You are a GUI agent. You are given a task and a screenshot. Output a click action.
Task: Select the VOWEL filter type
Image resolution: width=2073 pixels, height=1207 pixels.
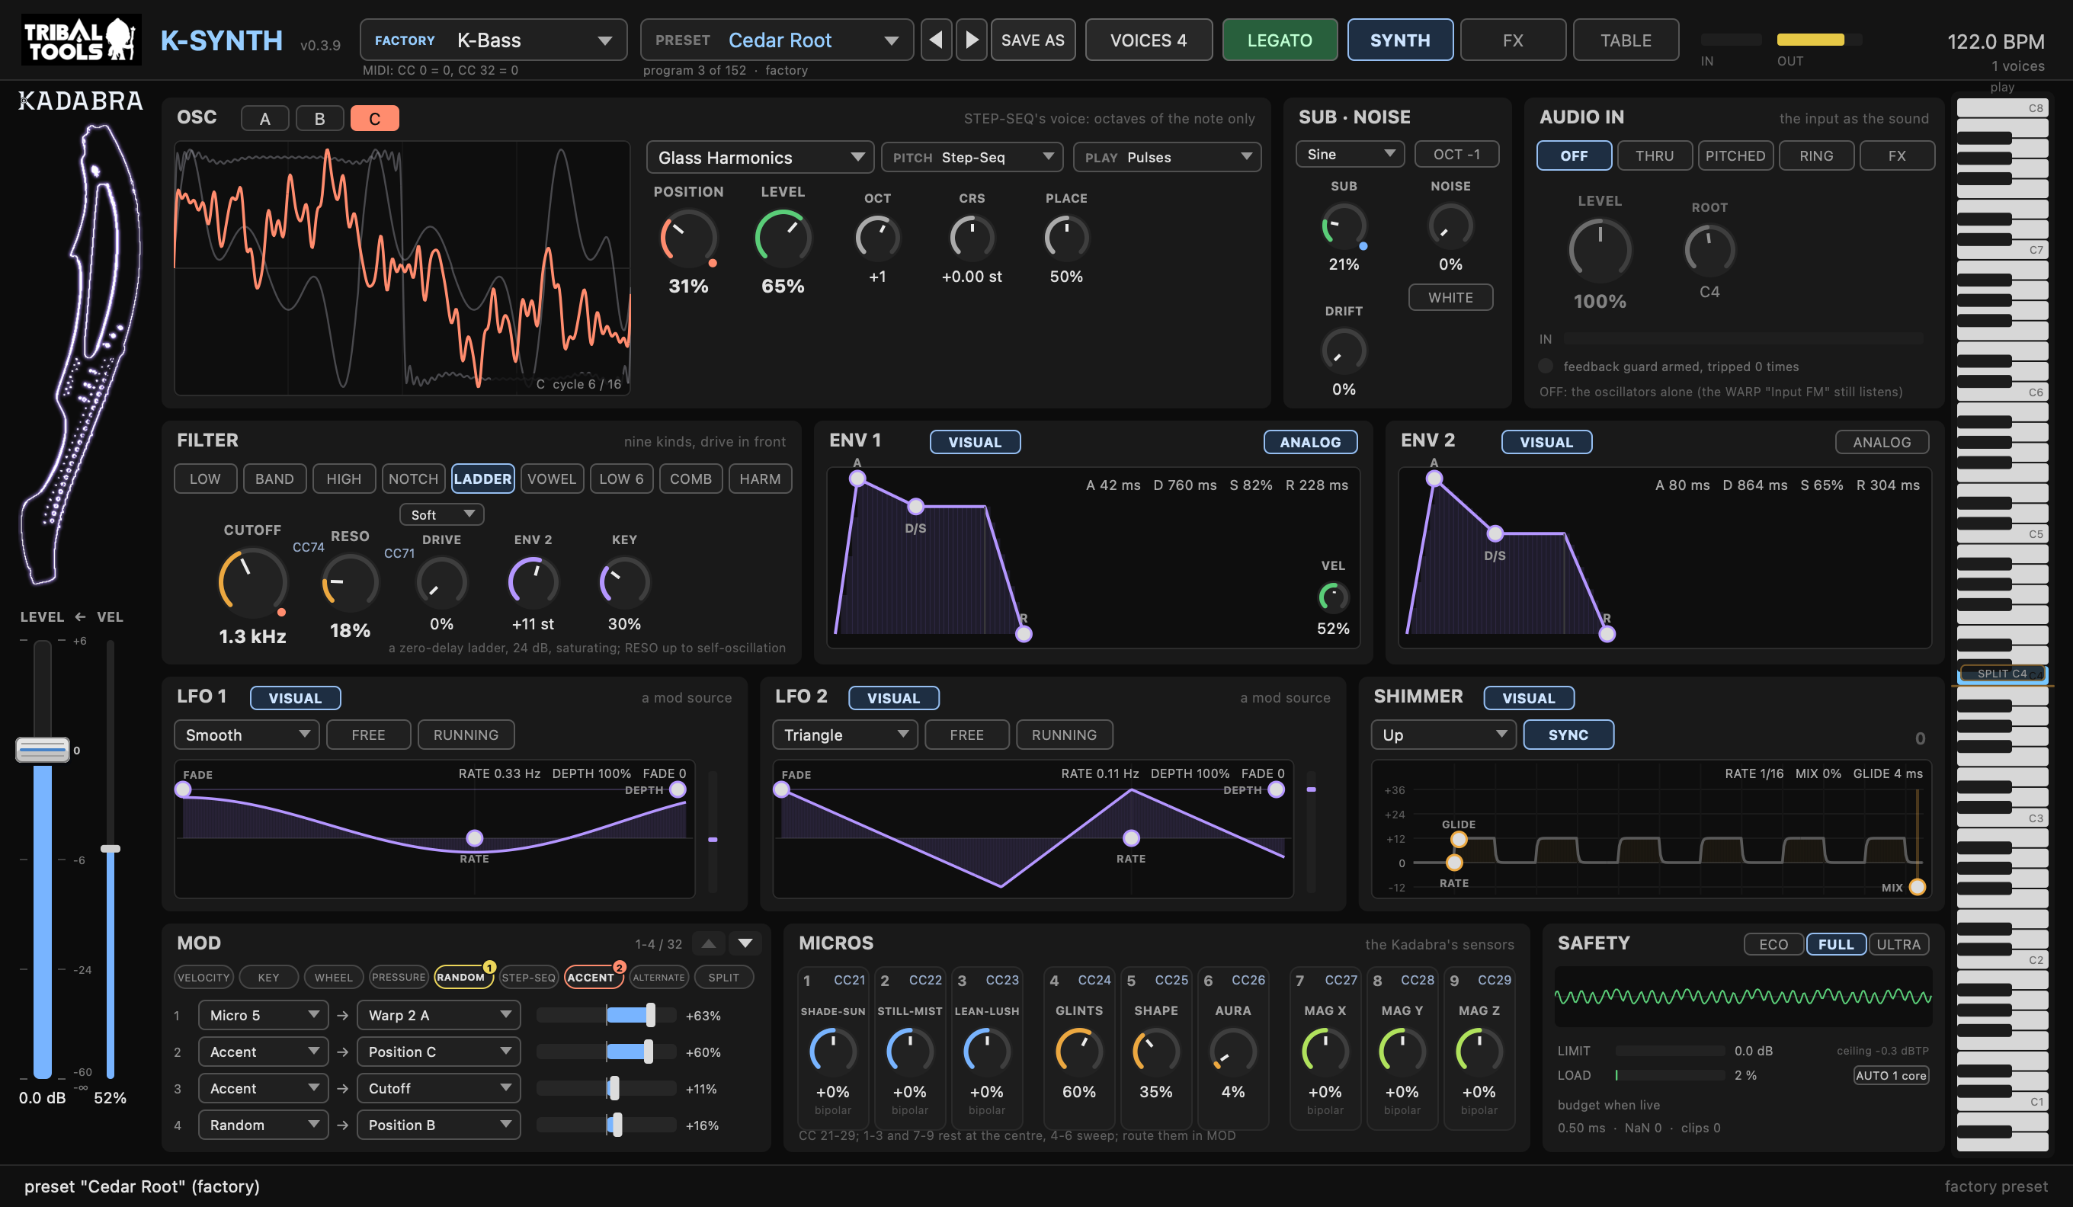[x=551, y=479]
